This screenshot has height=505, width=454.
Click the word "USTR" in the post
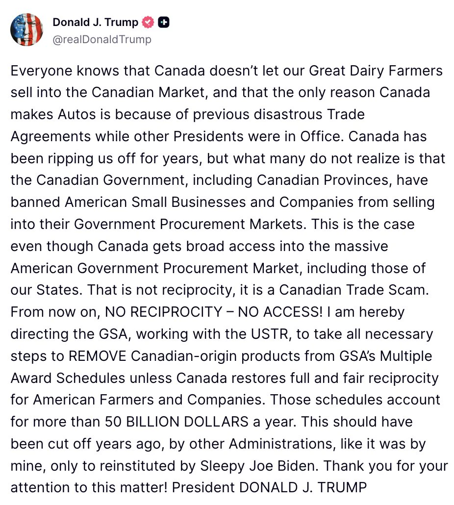[270, 334]
